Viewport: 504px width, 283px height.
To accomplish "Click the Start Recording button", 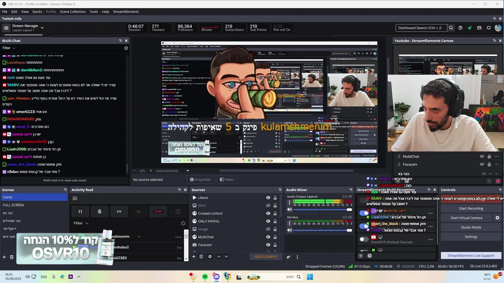I will [471, 208].
